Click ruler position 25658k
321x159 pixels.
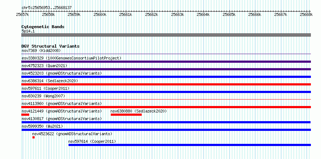tap(48, 14)
